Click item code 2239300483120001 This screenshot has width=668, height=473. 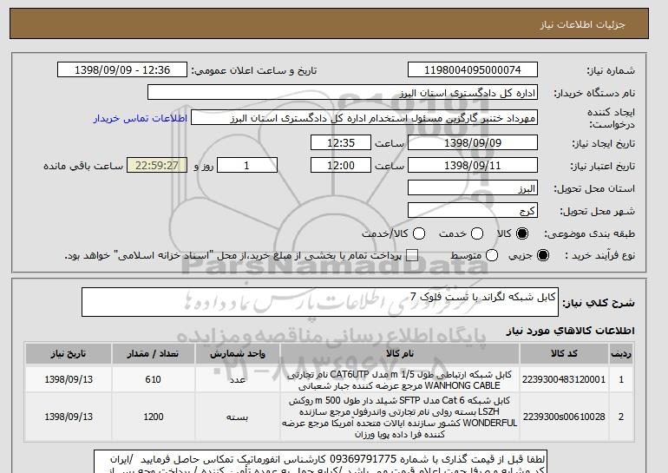coord(564,379)
